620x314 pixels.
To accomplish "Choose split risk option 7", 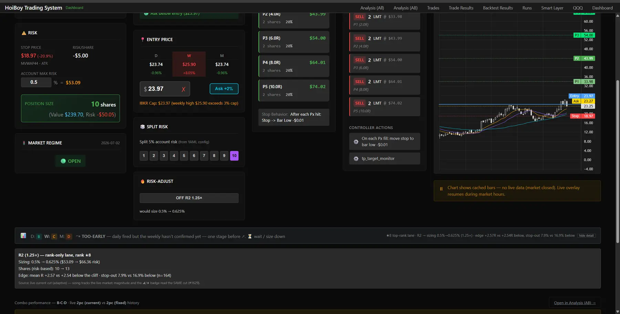I will (204, 156).
